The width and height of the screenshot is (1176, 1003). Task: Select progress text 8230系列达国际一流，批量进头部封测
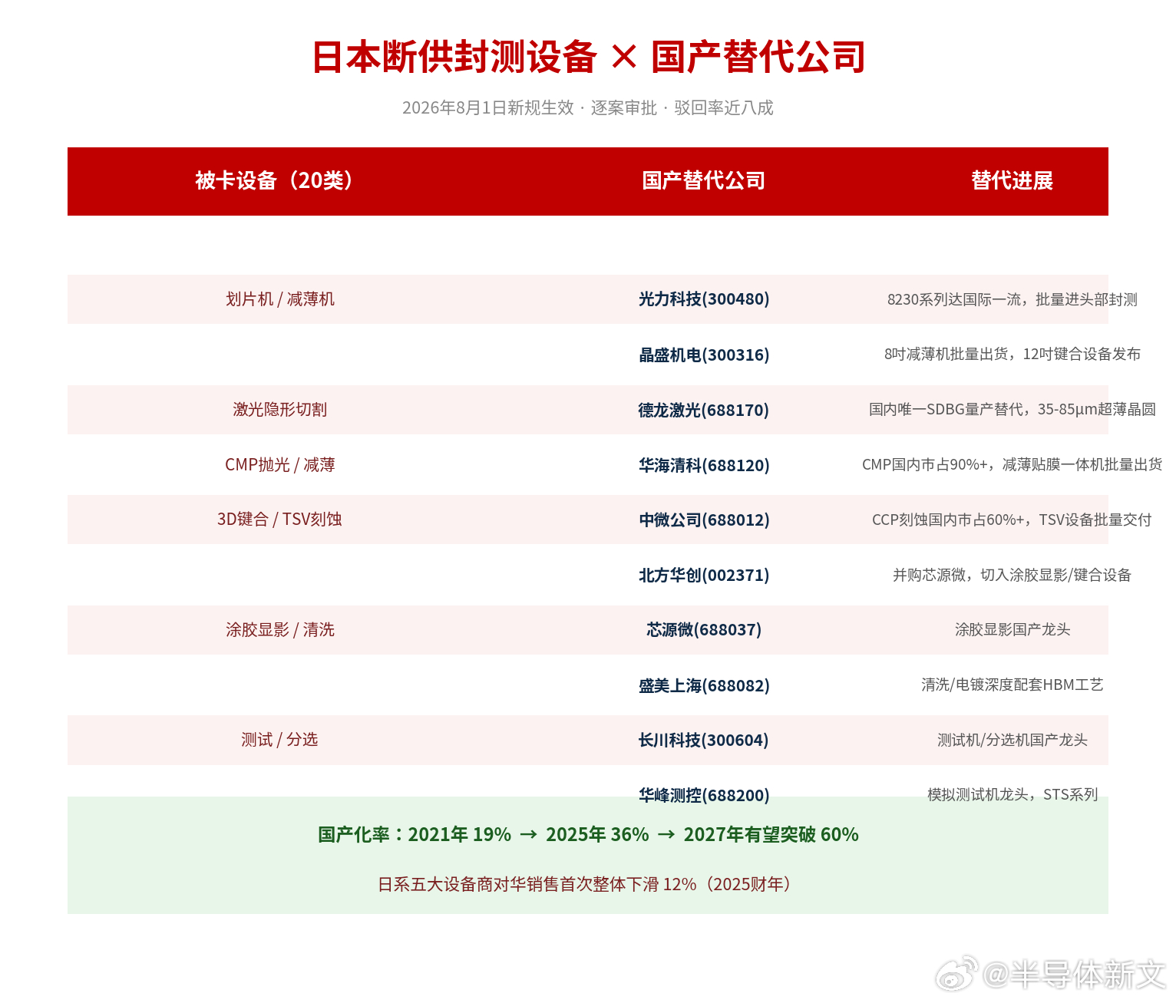click(1012, 299)
